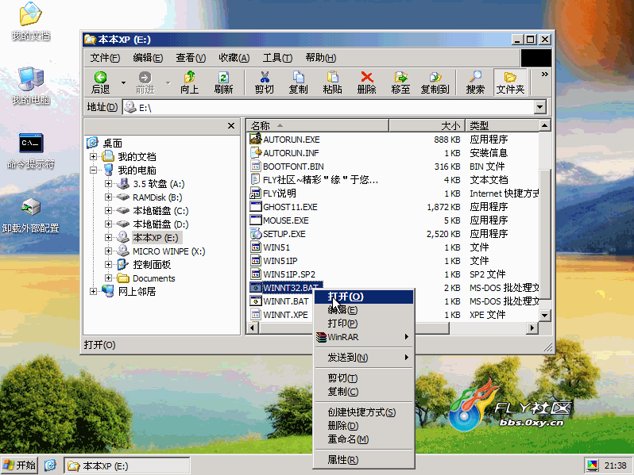Close the folders tree pane
This screenshot has height=475, width=634.
[x=231, y=126]
